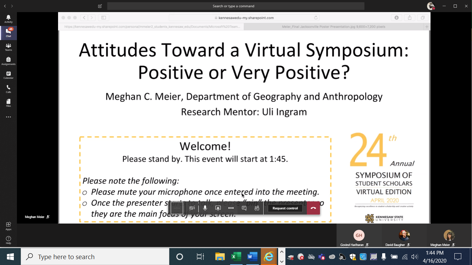Click the Request control button
472x265 pixels.
click(x=285, y=208)
